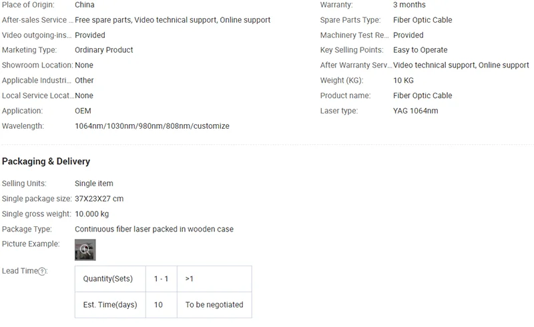Open the Picture Example thumbnail
Image resolution: width=534 pixels, height=327 pixels.
(x=85, y=250)
